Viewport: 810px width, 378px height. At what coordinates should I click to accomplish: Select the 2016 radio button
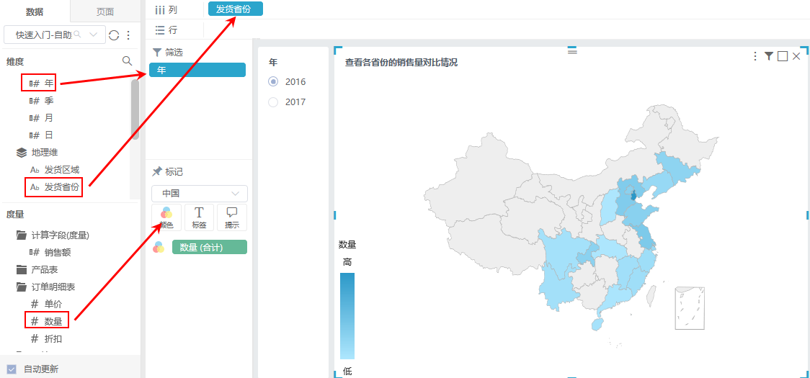pos(273,81)
